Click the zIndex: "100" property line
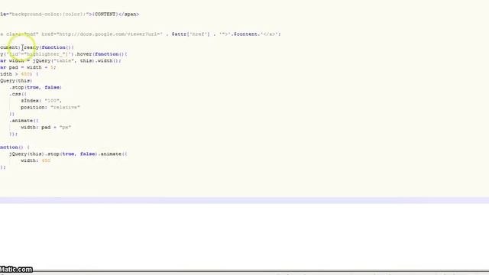The width and height of the screenshot is (489, 275). (41, 101)
